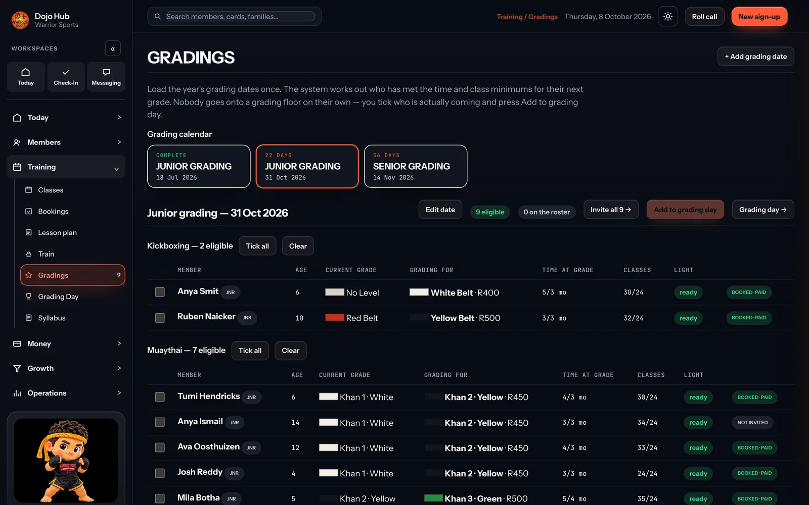Open Grading day arrow button
Viewport: 809px width, 505px height.
coord(763,210)
